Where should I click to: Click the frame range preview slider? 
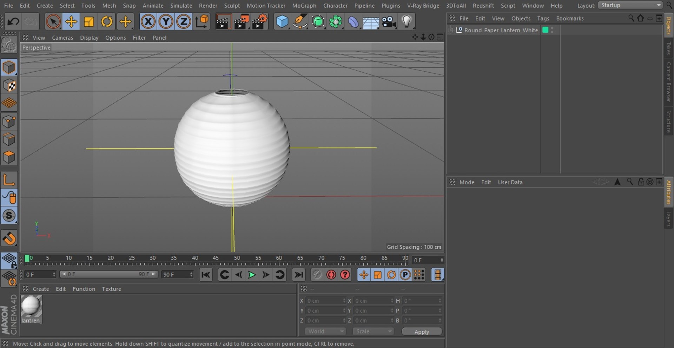coord(109,274)
